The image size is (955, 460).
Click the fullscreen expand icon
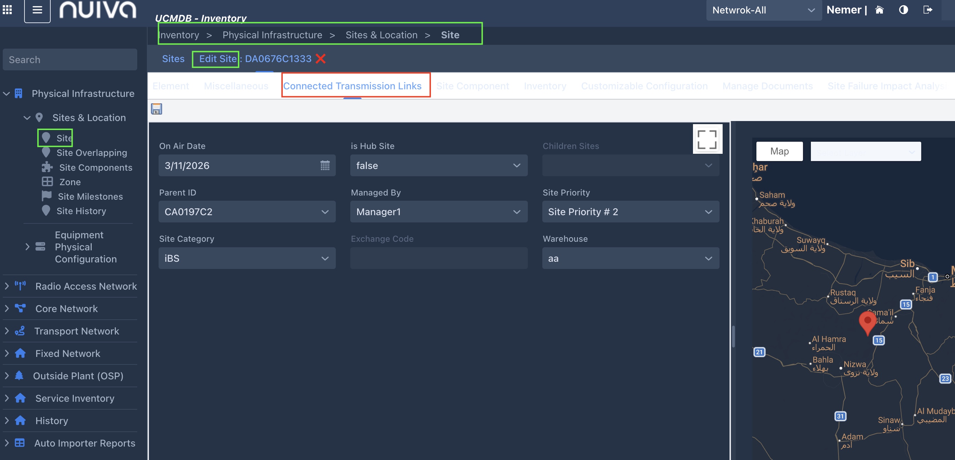click(707, 139)
